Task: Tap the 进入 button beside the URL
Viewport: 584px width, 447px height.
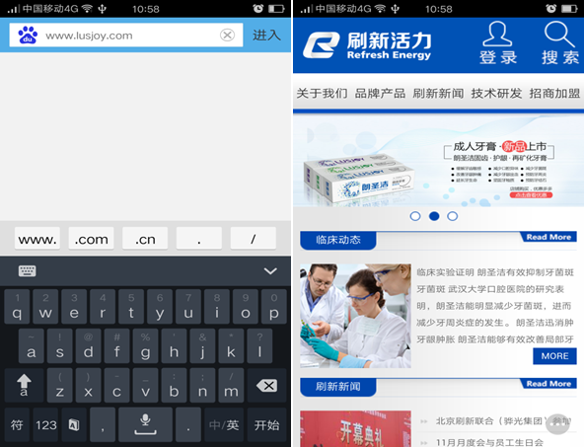Action: pos(266,36)
